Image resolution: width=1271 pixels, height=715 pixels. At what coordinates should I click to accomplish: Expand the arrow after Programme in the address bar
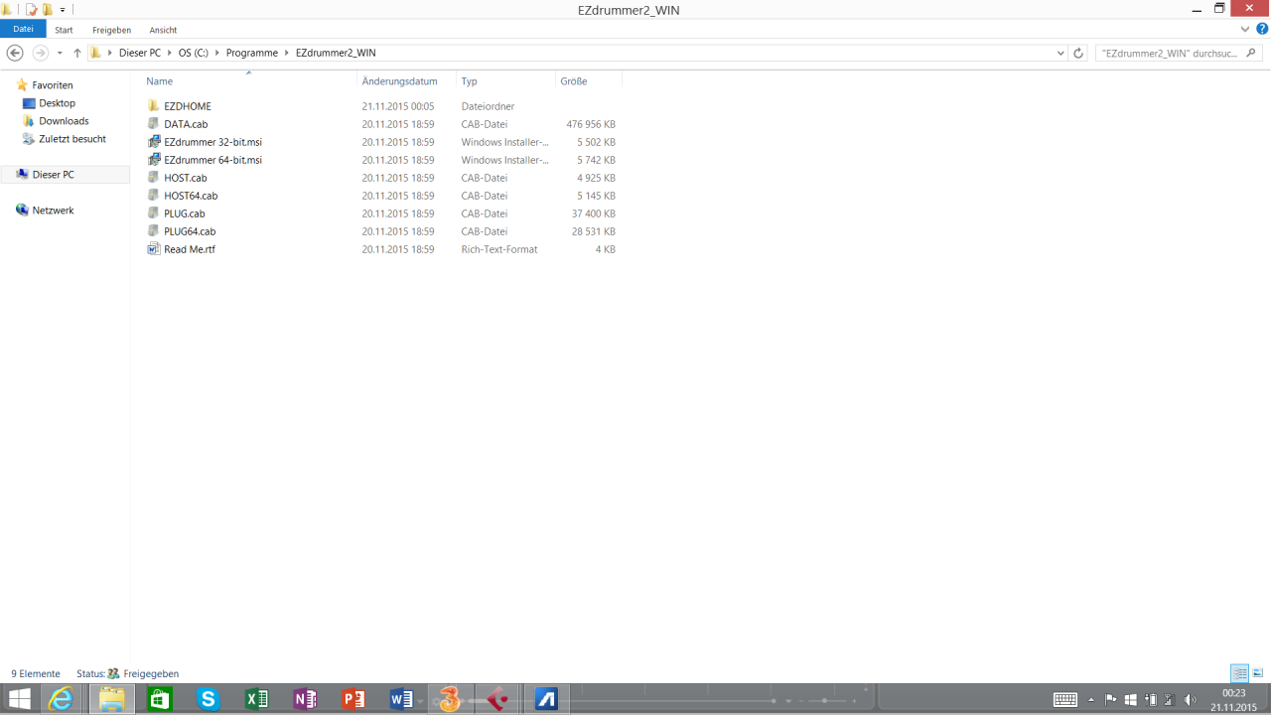[x=287, y=53]
